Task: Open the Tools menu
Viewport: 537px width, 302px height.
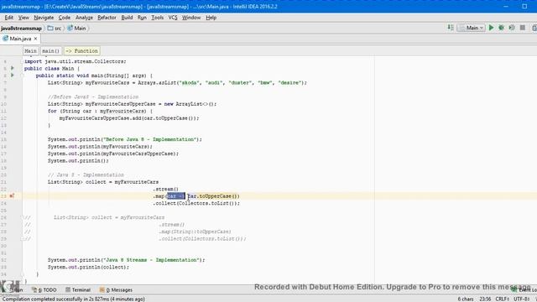Action: click(x=157, y=18)
